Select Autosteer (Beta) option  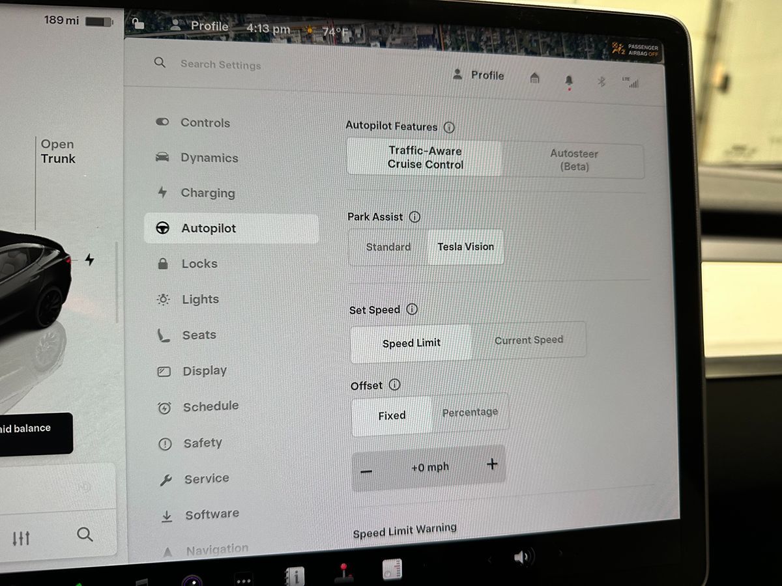[573, 160]
